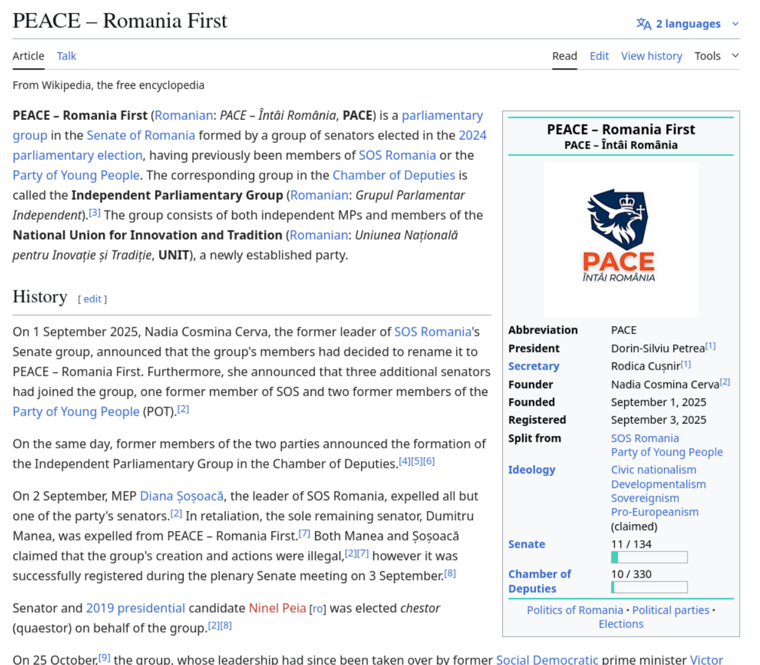The image size is (760, 665).
Task: Open the [ro] Romanian wiki link
Action: tap(317, 609)
